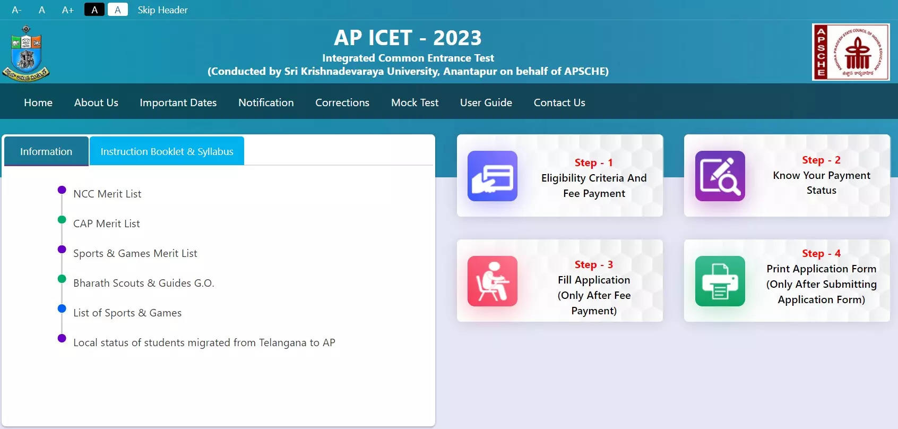Viewport: 898px width, 429px height.
Task: Open the Mock Test page
Action: (x=415, y=102)
